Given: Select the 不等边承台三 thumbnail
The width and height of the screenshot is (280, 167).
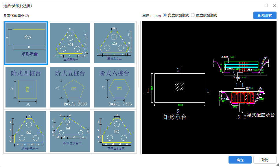Looking at the screenshot, I should (x=114, y=131).
